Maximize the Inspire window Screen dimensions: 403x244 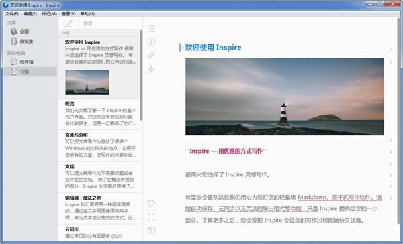click(379, 3)
